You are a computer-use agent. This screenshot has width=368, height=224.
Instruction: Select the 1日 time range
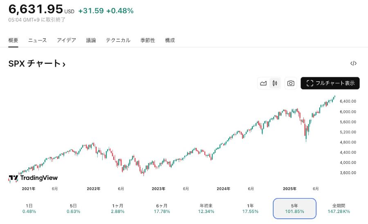pyautogui.click(x=29, y=208)
